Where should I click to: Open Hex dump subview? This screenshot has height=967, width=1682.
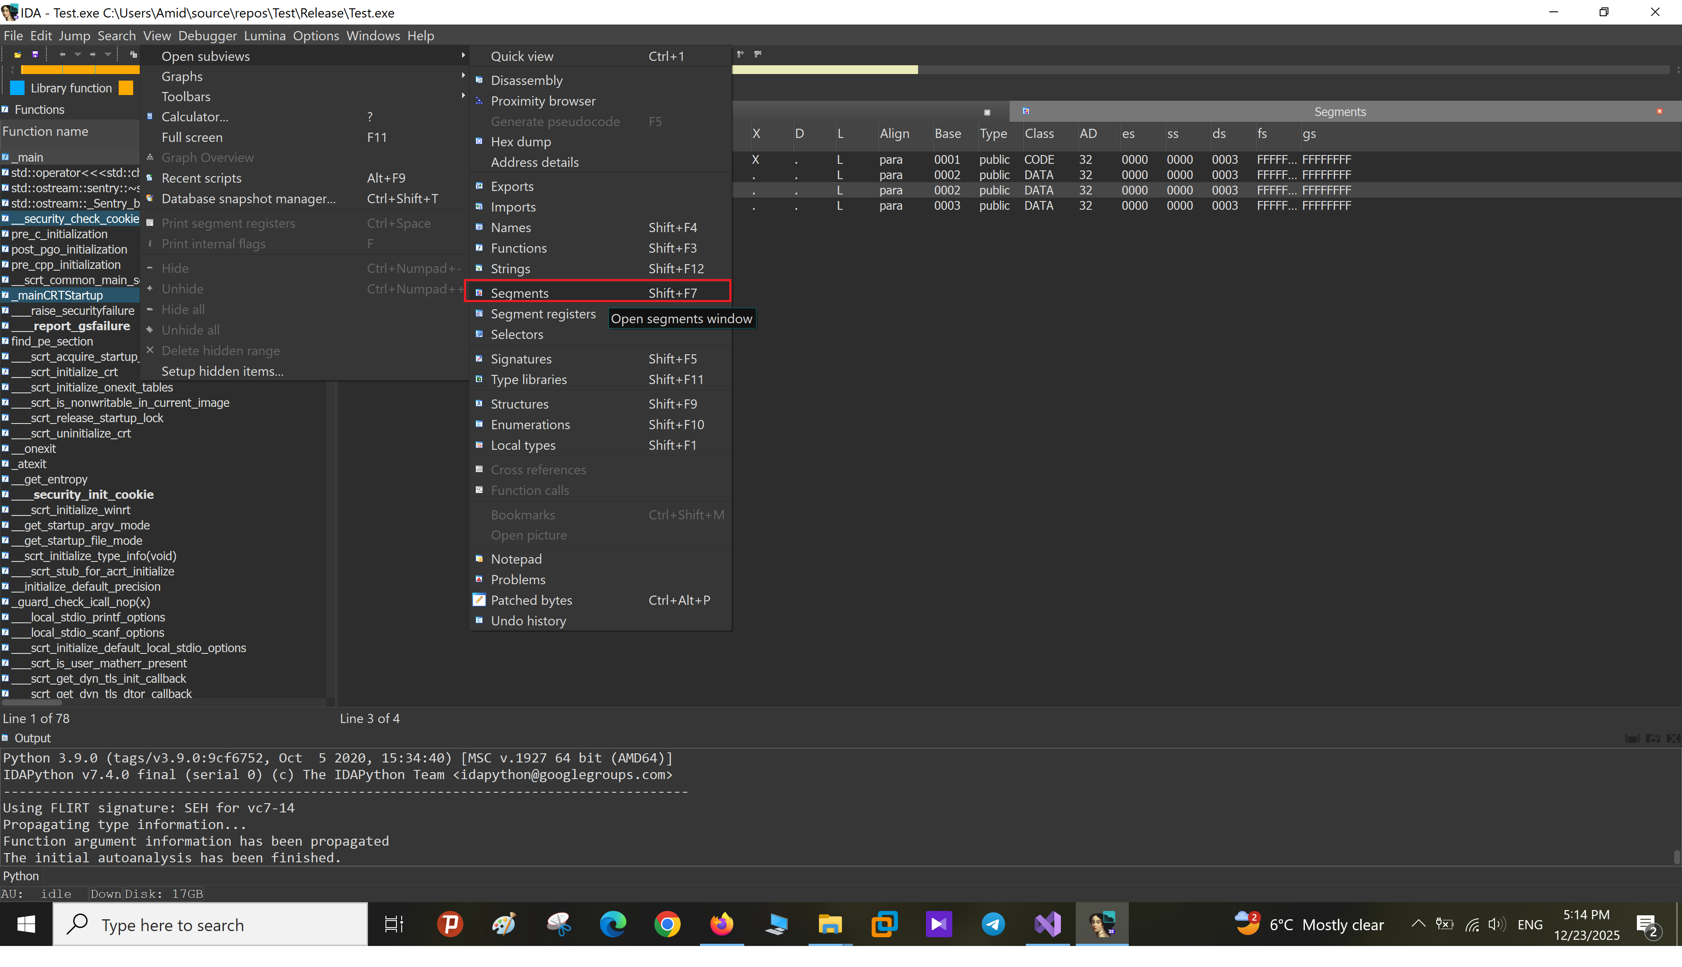[x=521, y=141]
